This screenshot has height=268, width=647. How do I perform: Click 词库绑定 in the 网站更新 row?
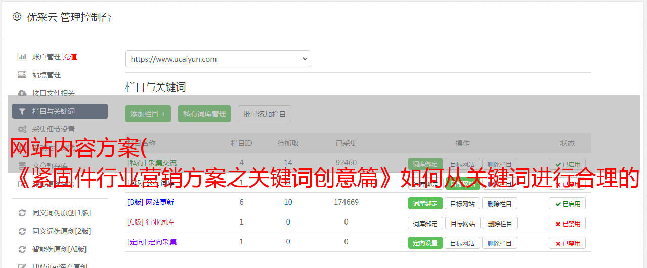425,203
